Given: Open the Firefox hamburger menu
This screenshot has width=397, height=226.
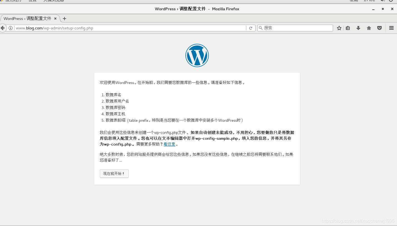Looking at the screenshot, I should 391,28.
